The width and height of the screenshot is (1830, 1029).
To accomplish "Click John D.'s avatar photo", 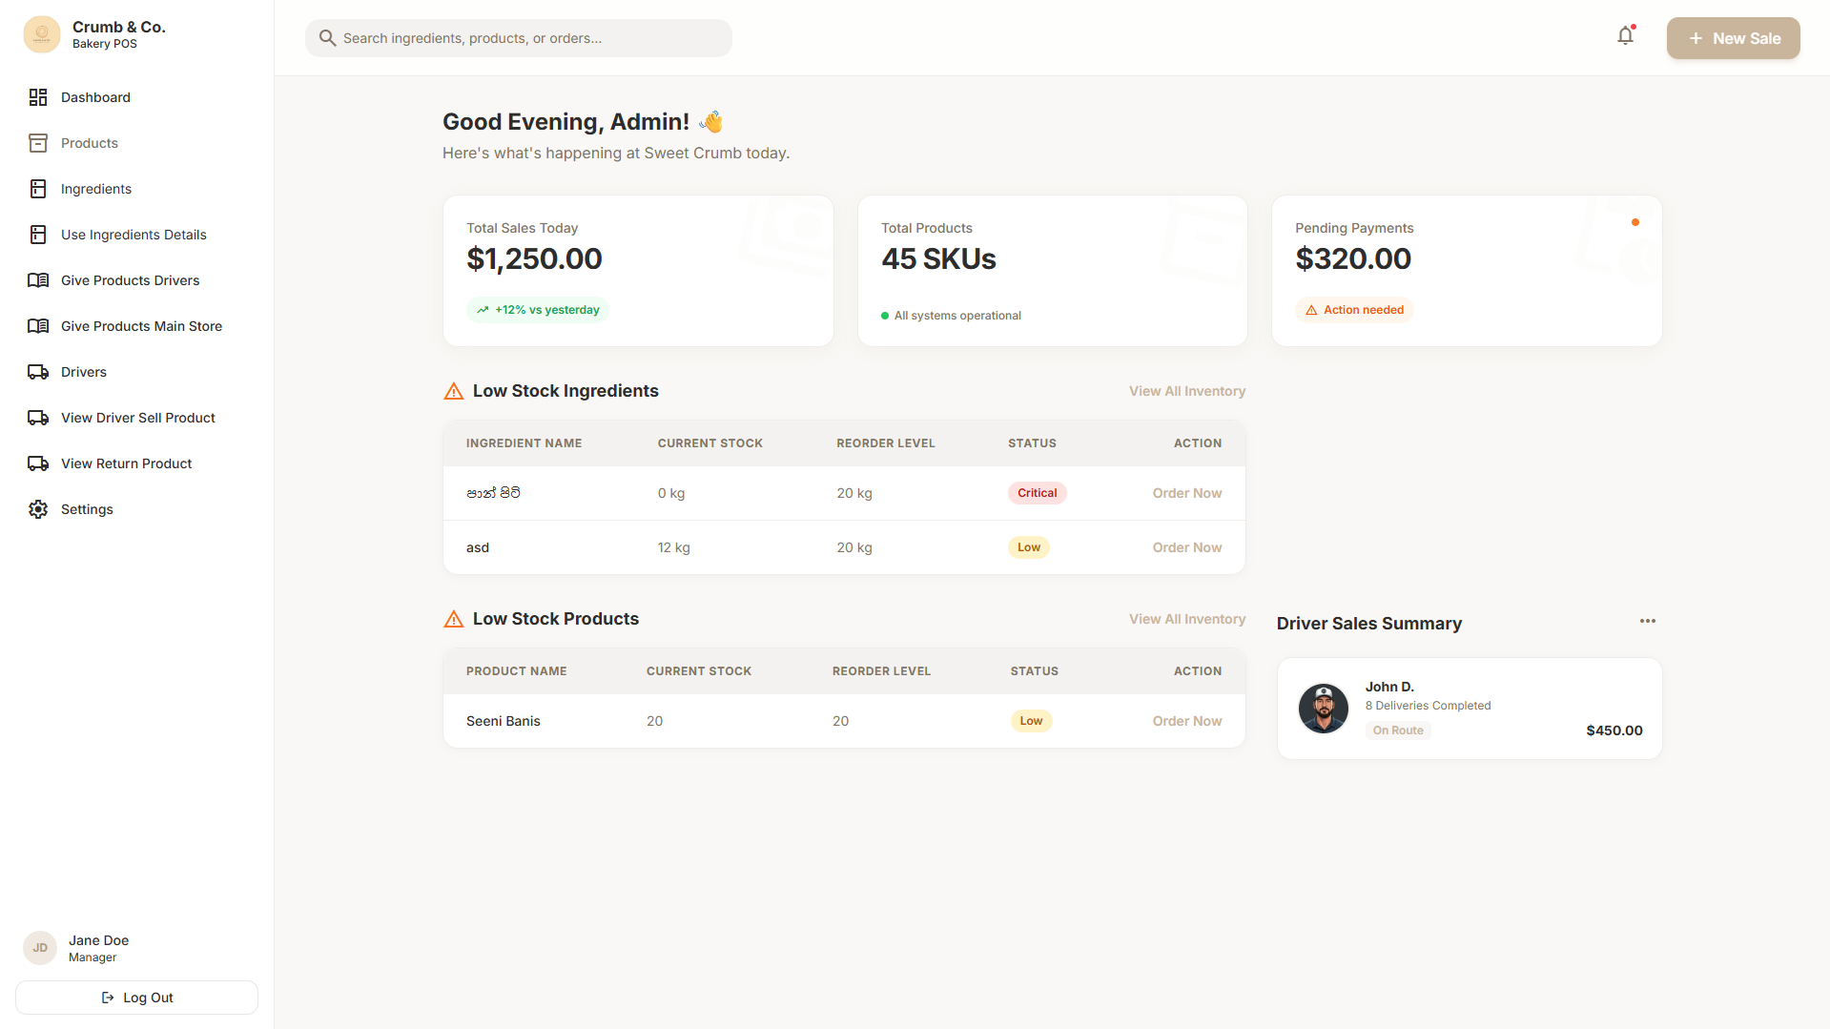I will pos(1324,708).
